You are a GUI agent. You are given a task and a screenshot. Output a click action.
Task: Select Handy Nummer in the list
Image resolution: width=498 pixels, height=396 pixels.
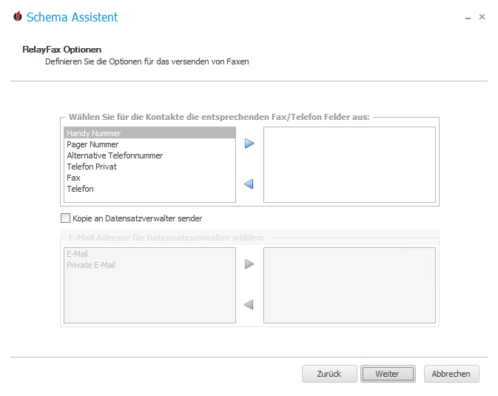pos(149,132)
